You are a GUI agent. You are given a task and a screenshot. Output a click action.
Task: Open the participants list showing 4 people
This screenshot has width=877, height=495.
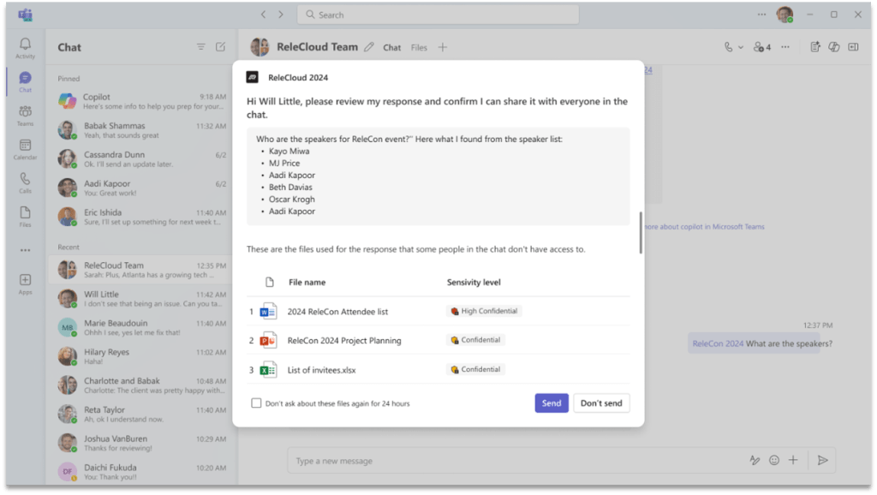tap(762, 47)
